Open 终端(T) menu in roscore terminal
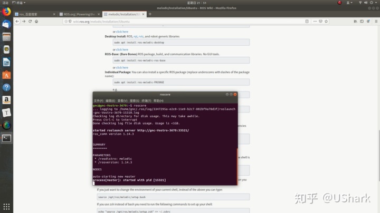This screenshot has height=213, width=380. (x=146, y=100)
